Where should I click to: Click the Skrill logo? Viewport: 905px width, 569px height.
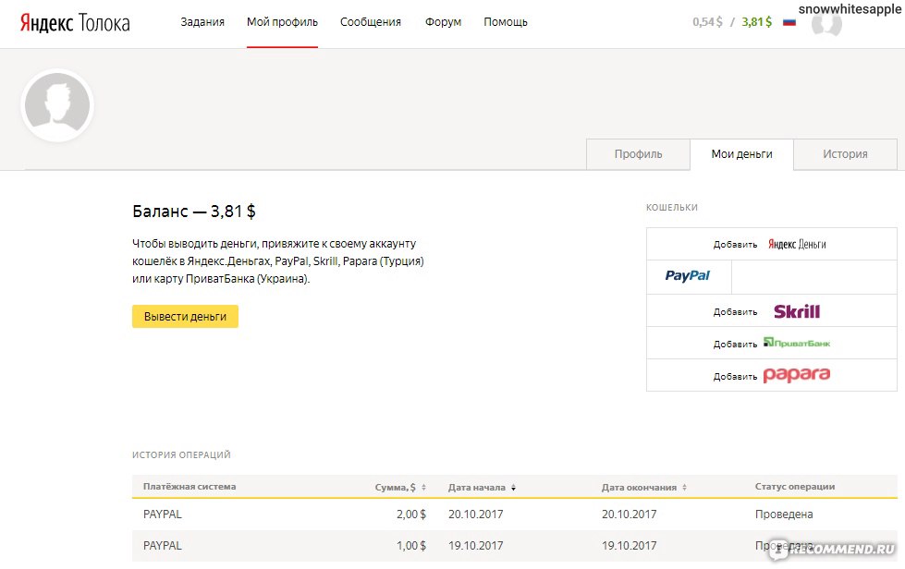(797, 312)
